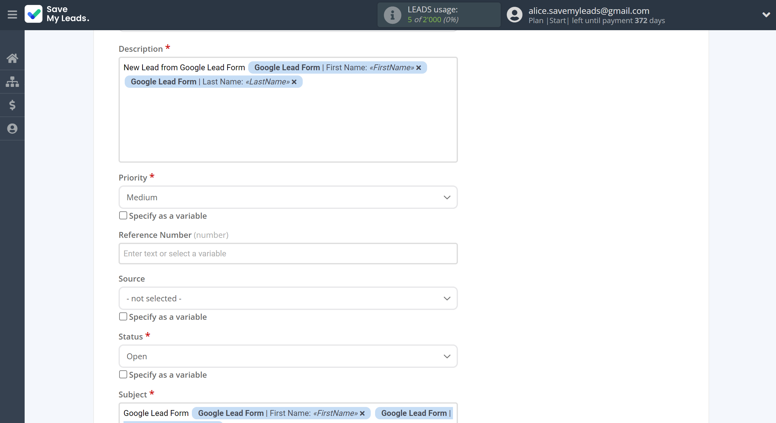Image resolution: width=776 pixels, height=423 pixels.
Task: Toggle Status Specify as a variable
Action: [x=123, y=374]
